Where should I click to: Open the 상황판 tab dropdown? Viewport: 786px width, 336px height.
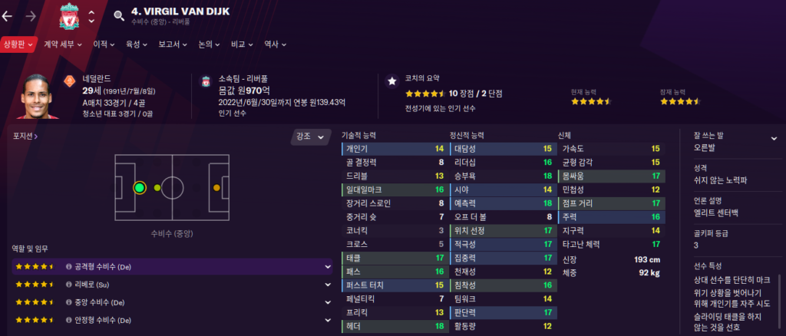[18, 44]
